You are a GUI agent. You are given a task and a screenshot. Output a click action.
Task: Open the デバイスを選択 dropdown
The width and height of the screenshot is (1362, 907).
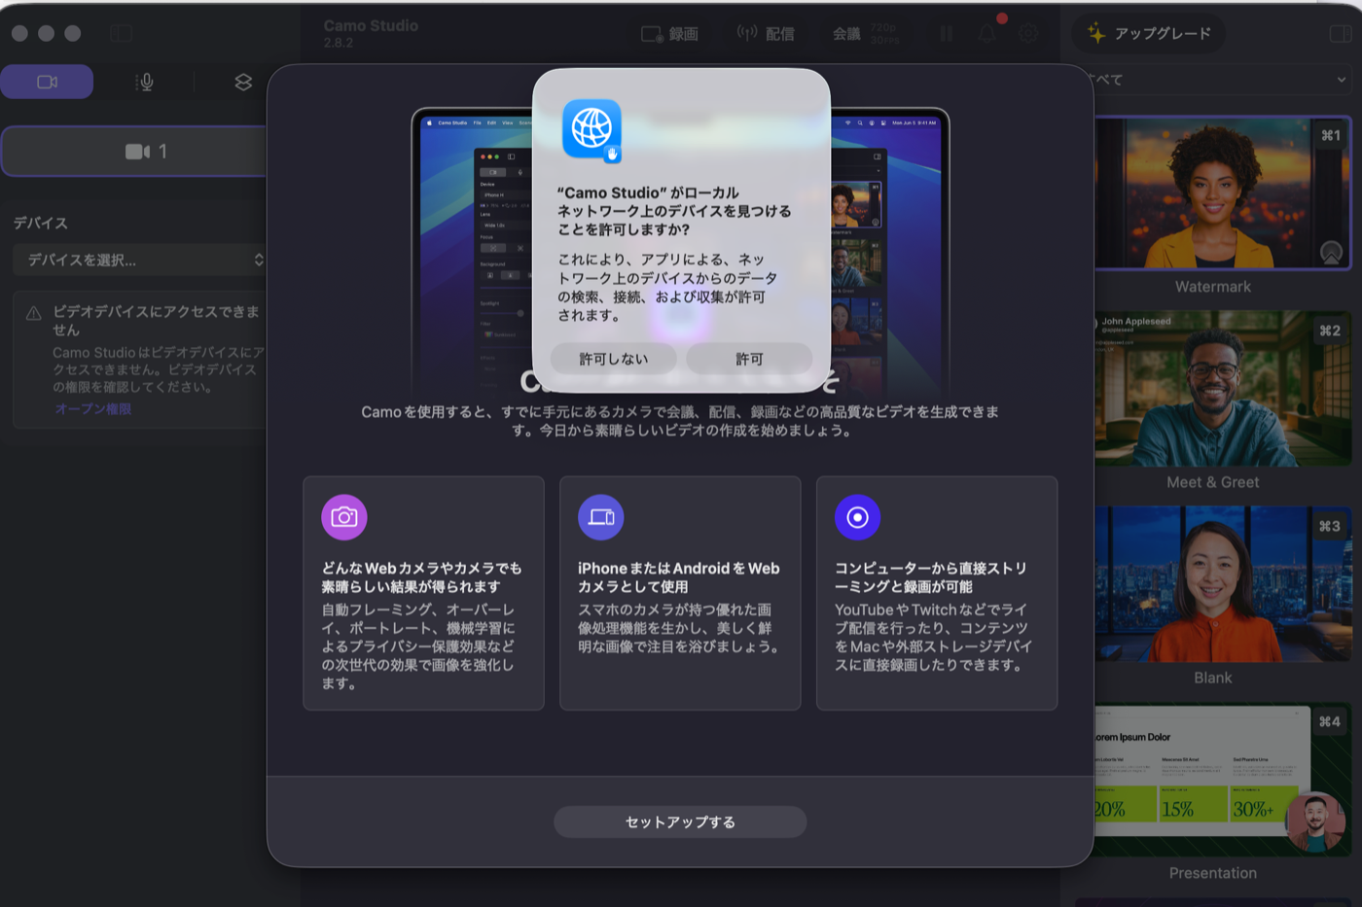tap(139, 260)
